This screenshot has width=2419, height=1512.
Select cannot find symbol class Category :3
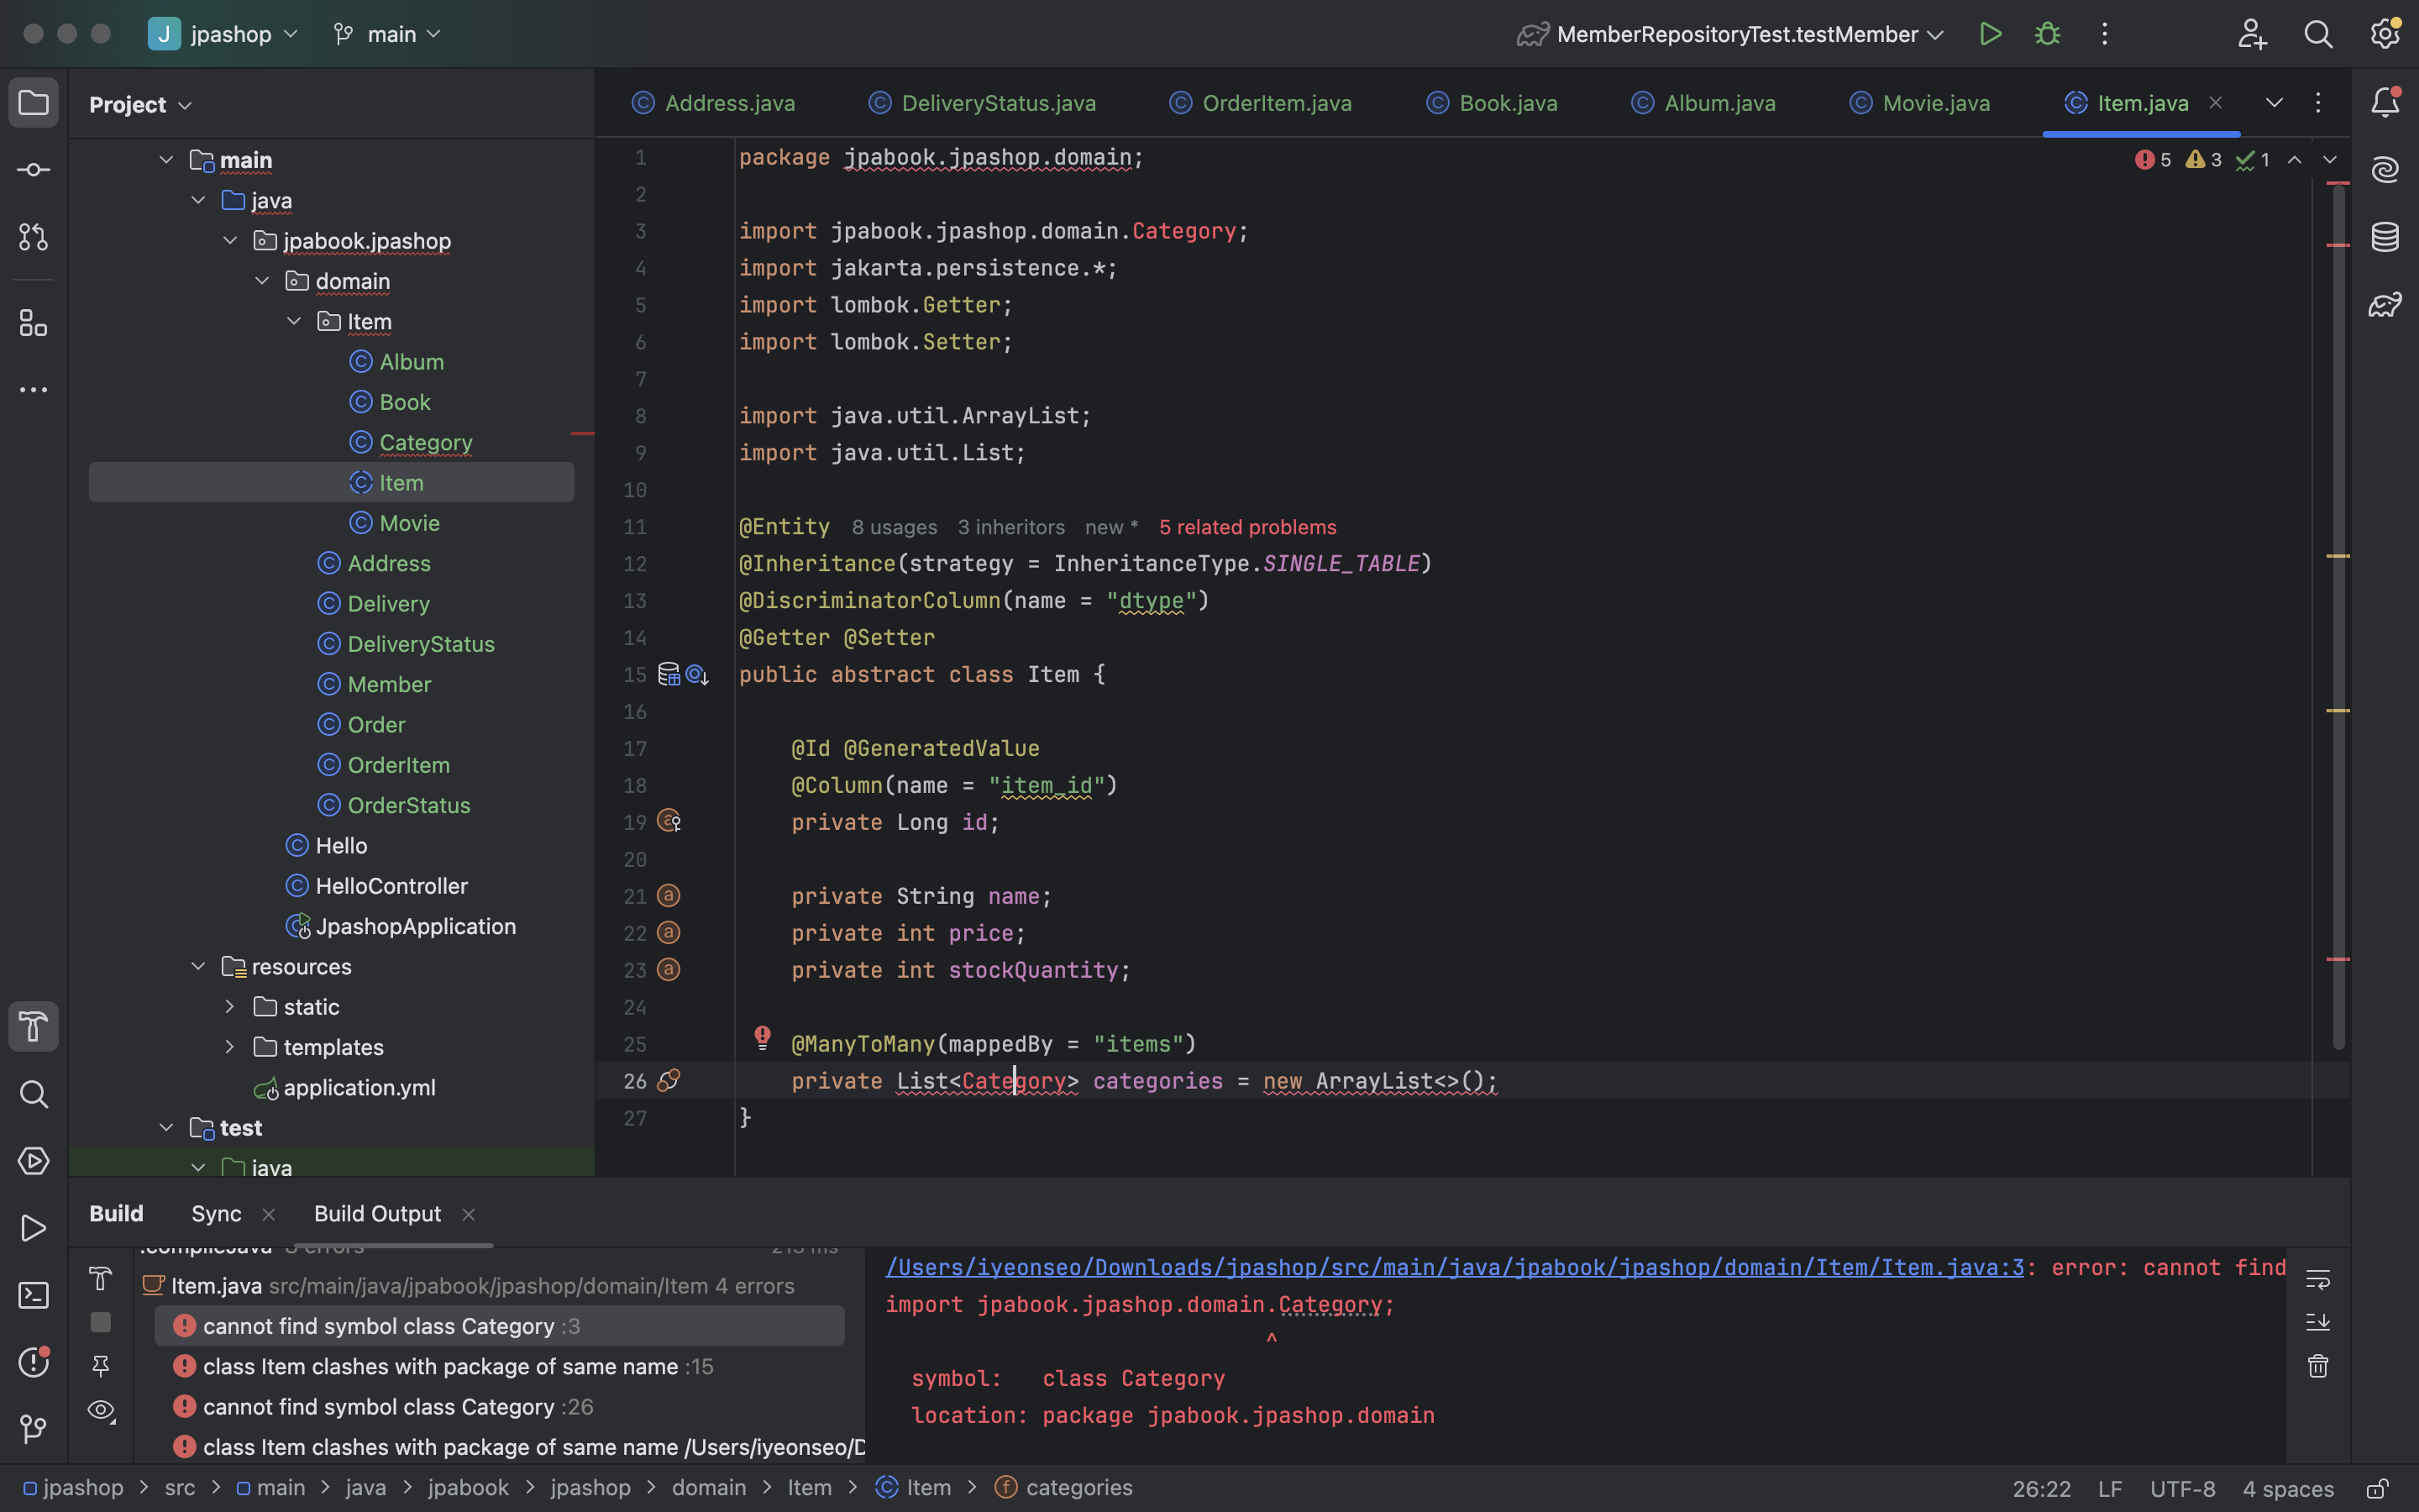[499, 1326]
